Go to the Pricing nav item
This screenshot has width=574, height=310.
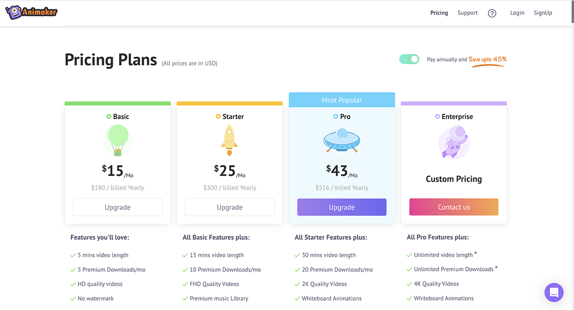coord(439,13)
